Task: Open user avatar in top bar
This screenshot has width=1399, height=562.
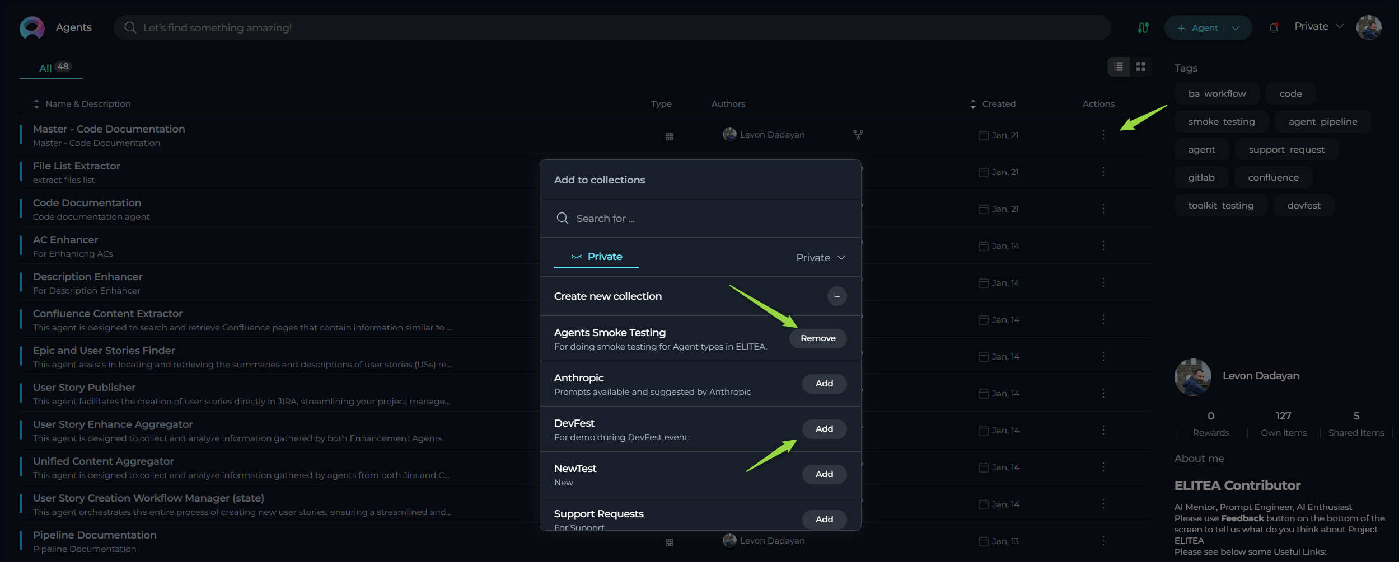Action: tap(1369, 27)
